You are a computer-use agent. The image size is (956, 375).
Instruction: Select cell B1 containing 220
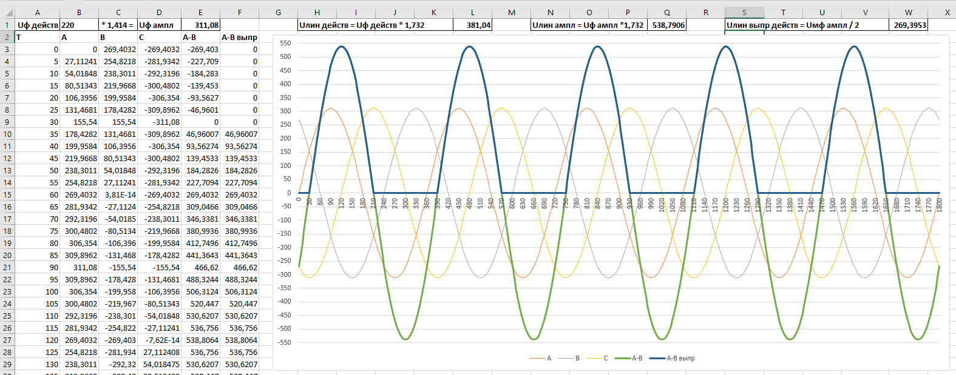79,25
